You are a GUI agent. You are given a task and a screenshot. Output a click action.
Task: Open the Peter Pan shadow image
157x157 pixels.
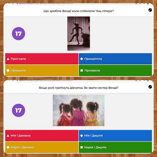[x=78, y=34]
